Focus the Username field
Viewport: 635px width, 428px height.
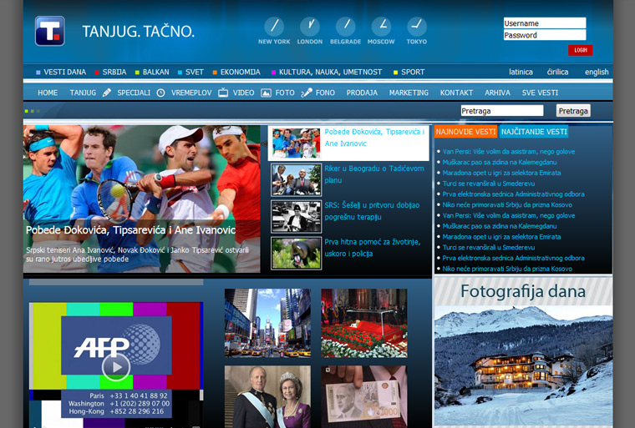pyautogui.click(x=545, y=23)
